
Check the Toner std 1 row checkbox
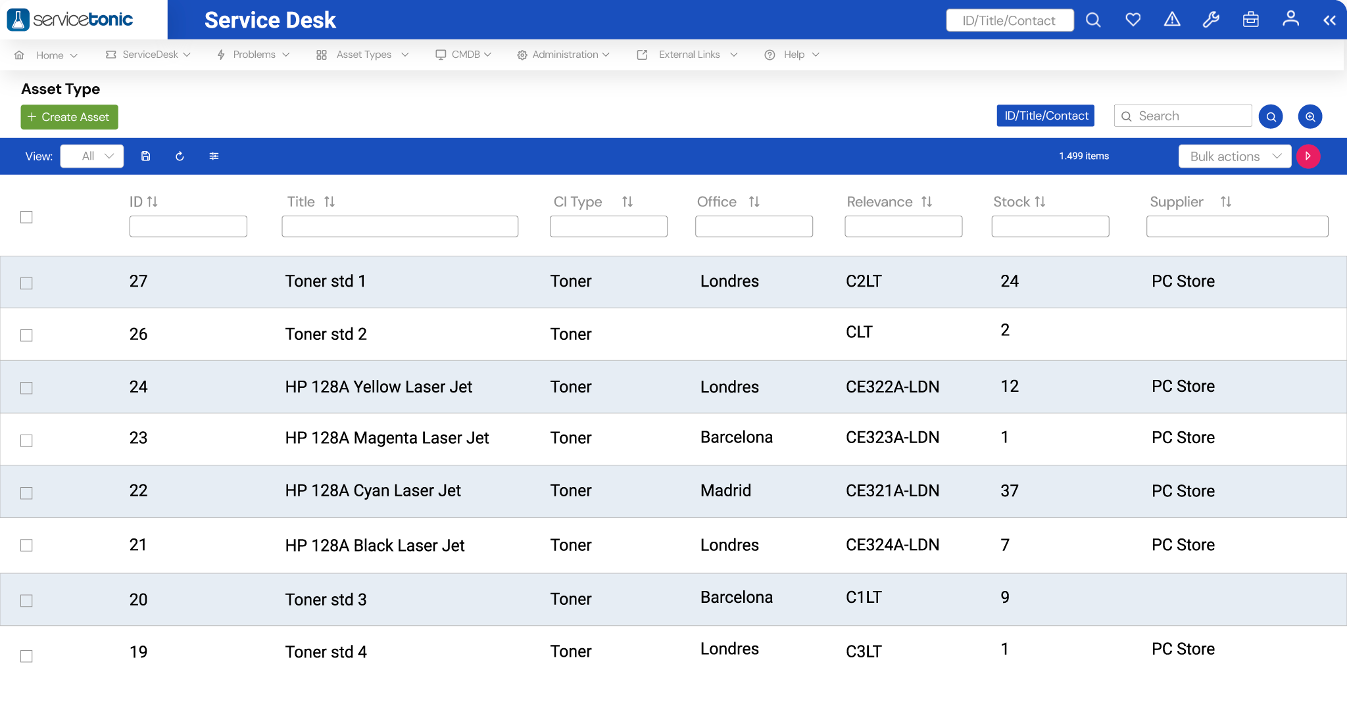coord(26,283)
